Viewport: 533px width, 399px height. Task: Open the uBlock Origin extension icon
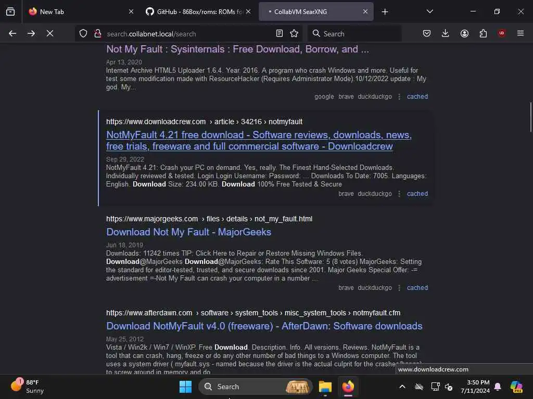pos(501,33)
